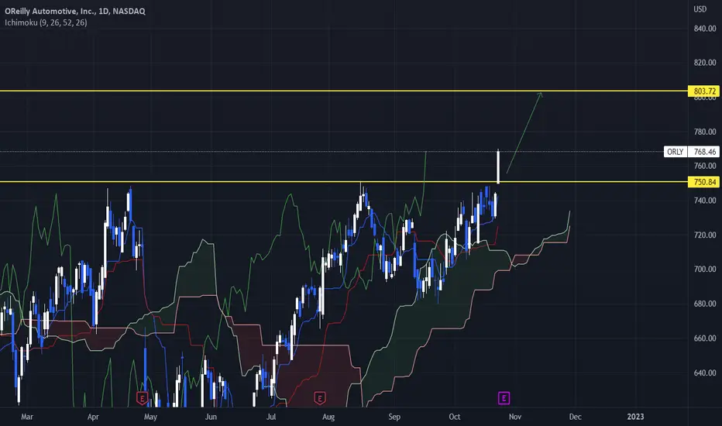Click the red earnings E marker near May

point(143,398)
